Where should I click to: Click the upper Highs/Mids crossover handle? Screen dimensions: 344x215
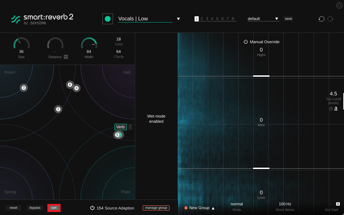click(261, 76)
